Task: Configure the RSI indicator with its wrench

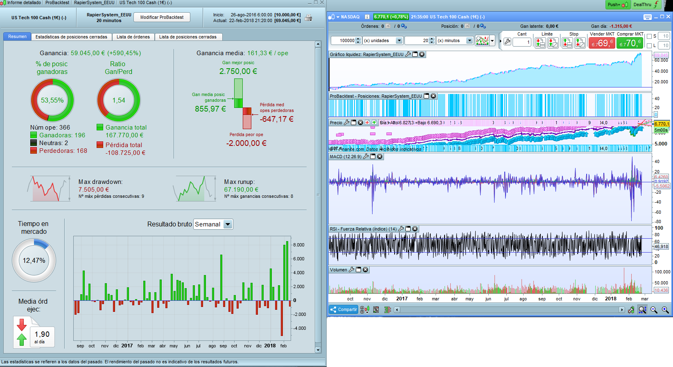Action: pos(401,229)
